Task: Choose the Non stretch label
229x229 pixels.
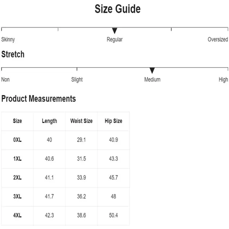Action: 5,80
